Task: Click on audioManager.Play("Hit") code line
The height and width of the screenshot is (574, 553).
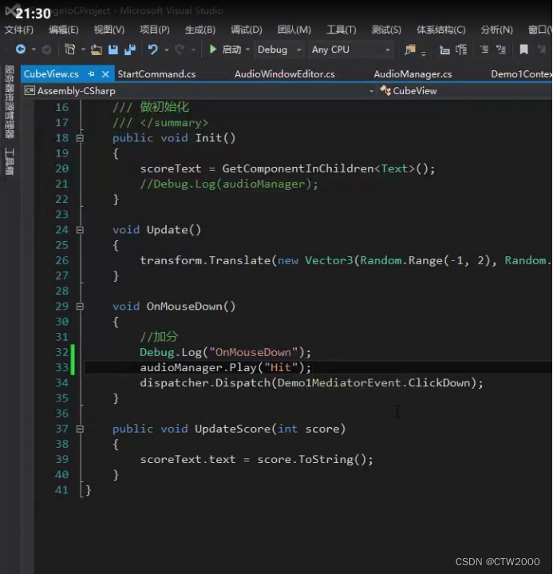Action: coord(226,367)
